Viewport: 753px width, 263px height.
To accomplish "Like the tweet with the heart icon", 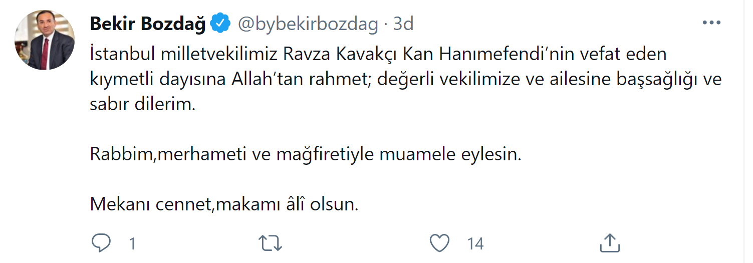I will pyautogui.click(x=440, y=243).
